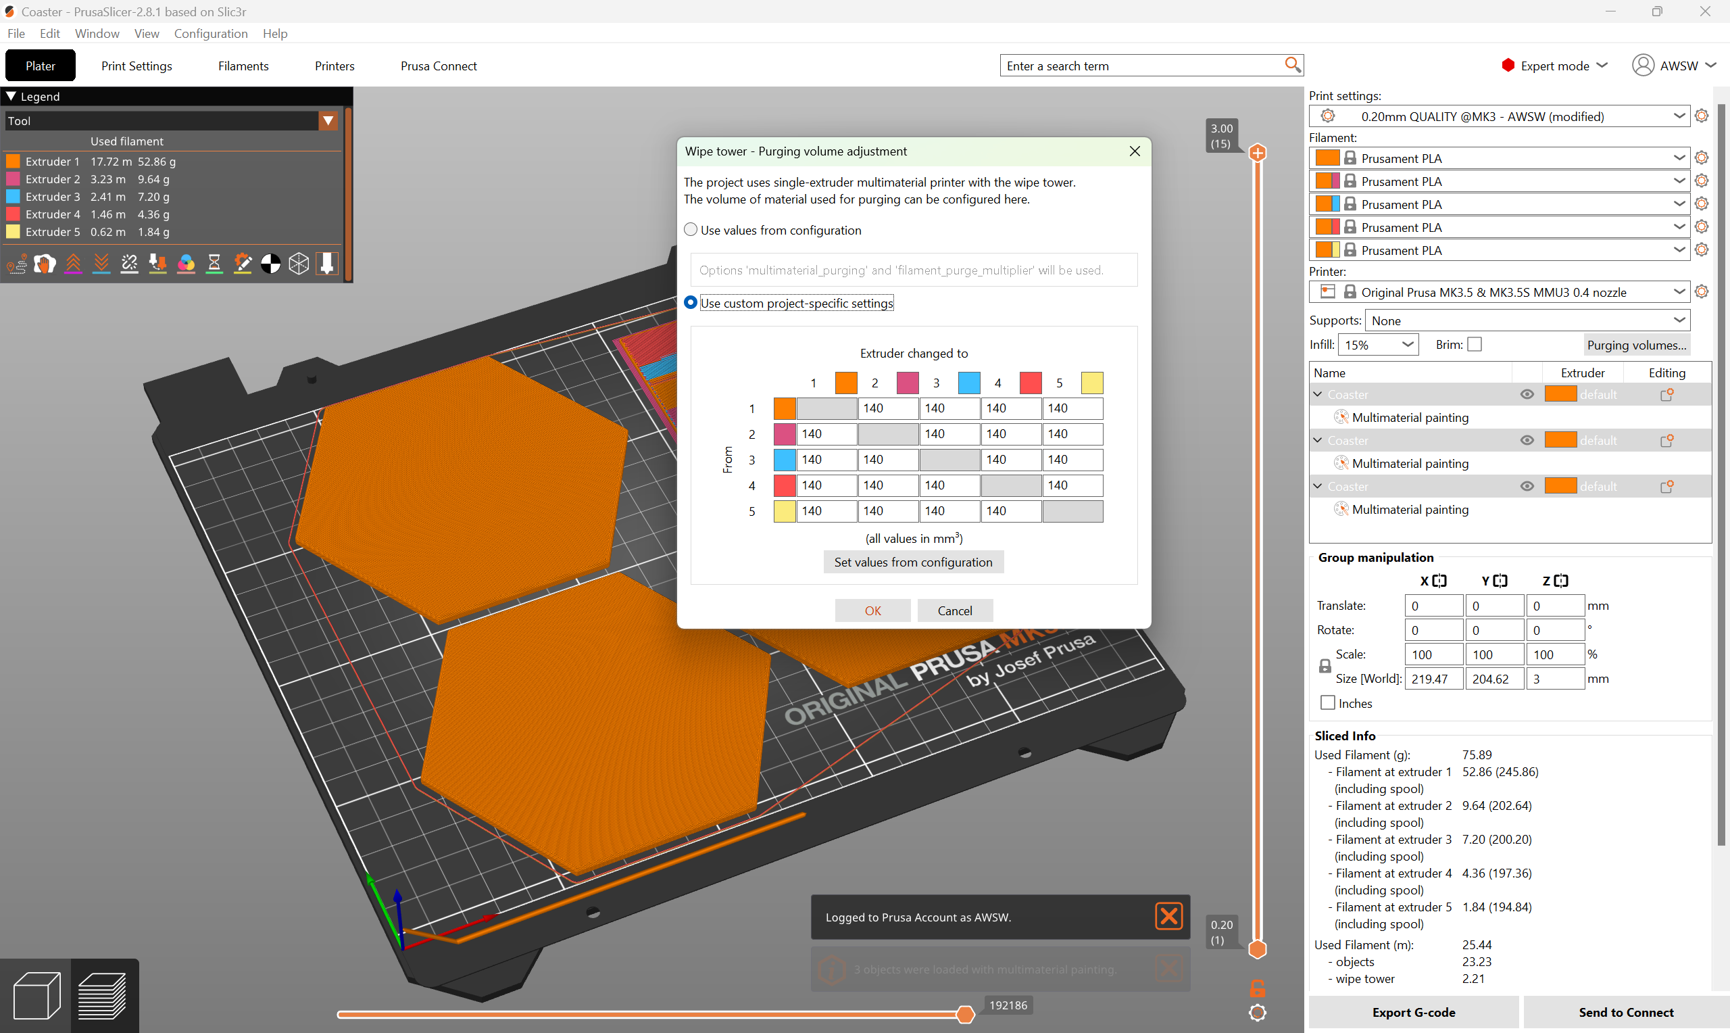Select Use values from configuration radio
The width and height of the screenshot is (1730, 1033).
tap(691, 230)
